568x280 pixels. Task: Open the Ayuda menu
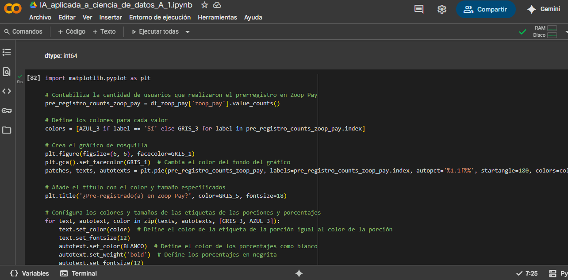tap(253, 17)
